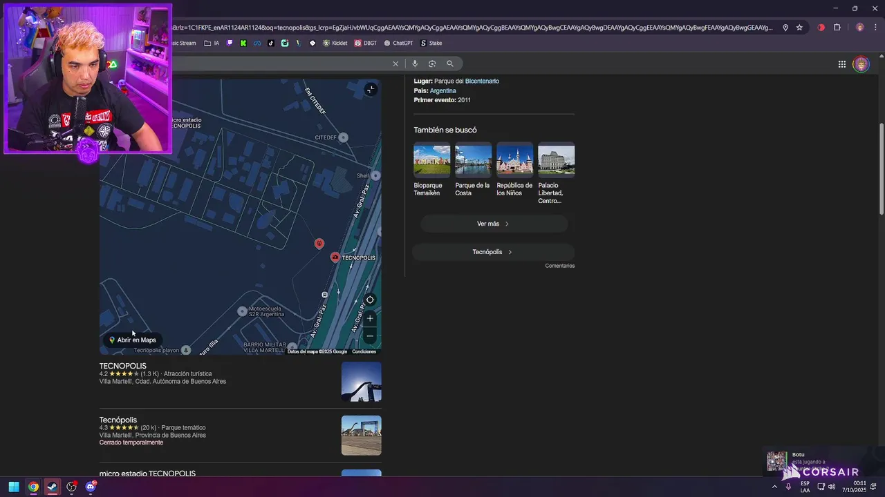Open the micro estadio TECNOPOLIS result

147,474
